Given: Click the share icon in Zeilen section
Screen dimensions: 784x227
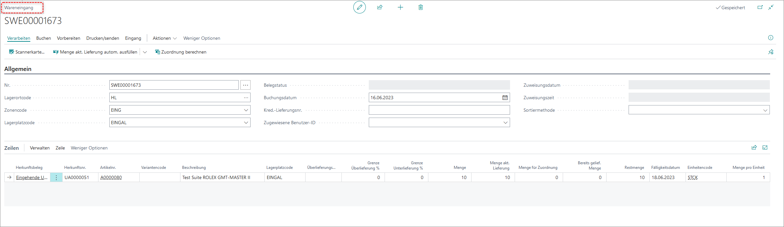Looking at the screenshot, I should click(754, 148).
